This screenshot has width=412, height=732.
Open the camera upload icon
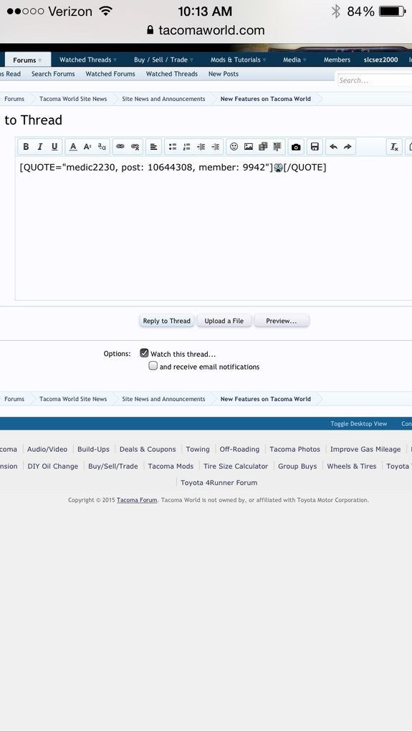tap(296, 147)
